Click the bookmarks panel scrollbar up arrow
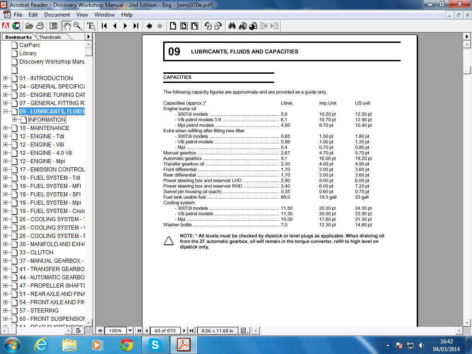The image size is (472, 354). pos(88,44)
